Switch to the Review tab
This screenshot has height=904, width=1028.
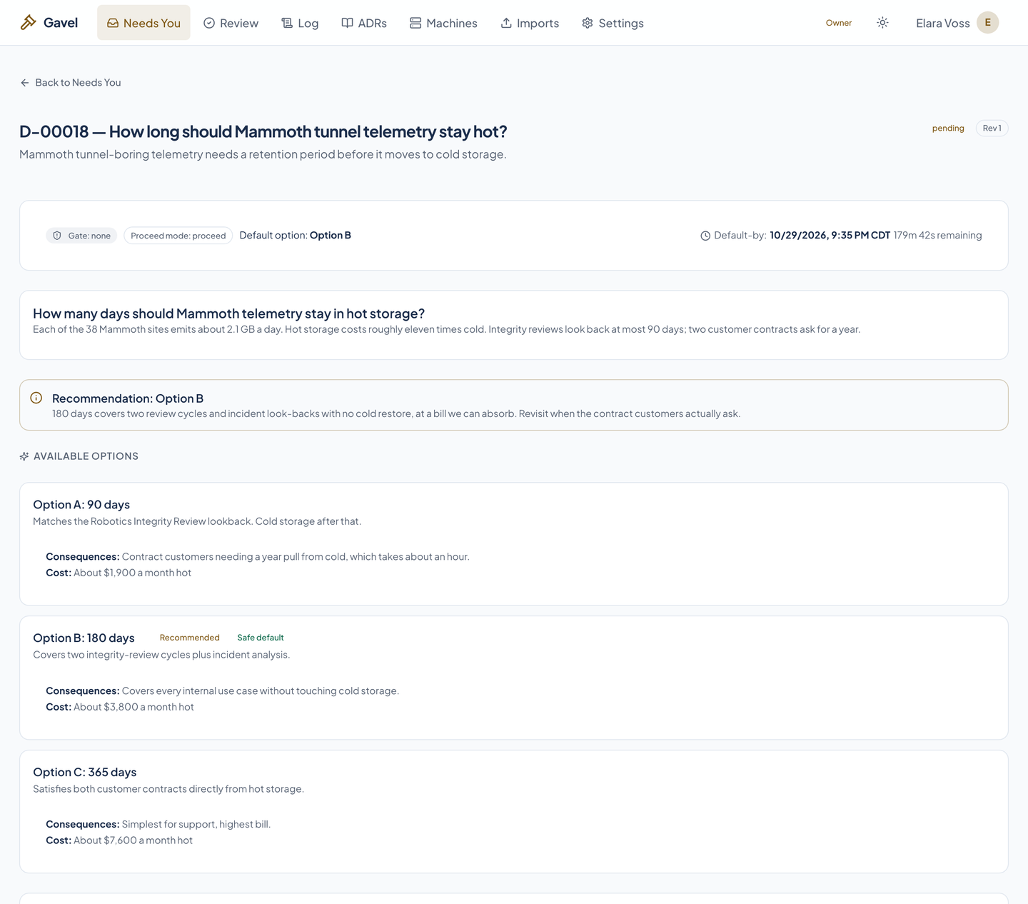tap(231, 23)
